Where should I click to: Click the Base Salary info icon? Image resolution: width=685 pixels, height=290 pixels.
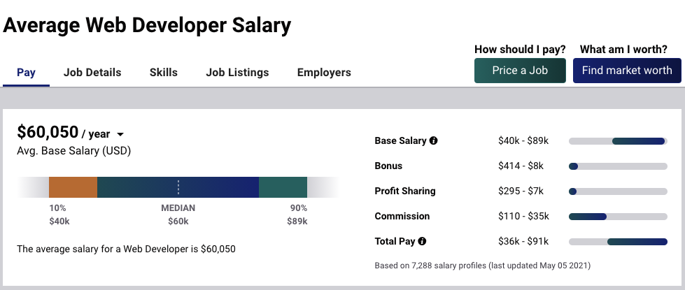434,141
